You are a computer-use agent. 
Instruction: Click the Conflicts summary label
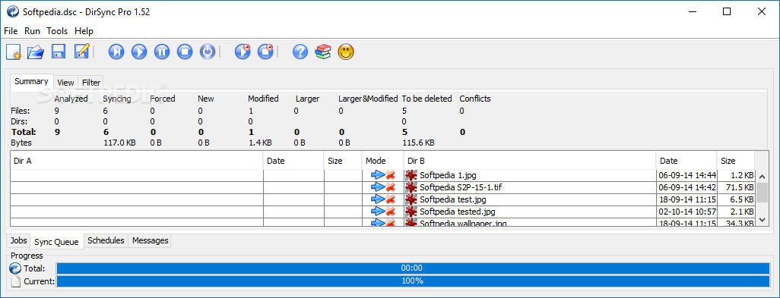[475, 99]
